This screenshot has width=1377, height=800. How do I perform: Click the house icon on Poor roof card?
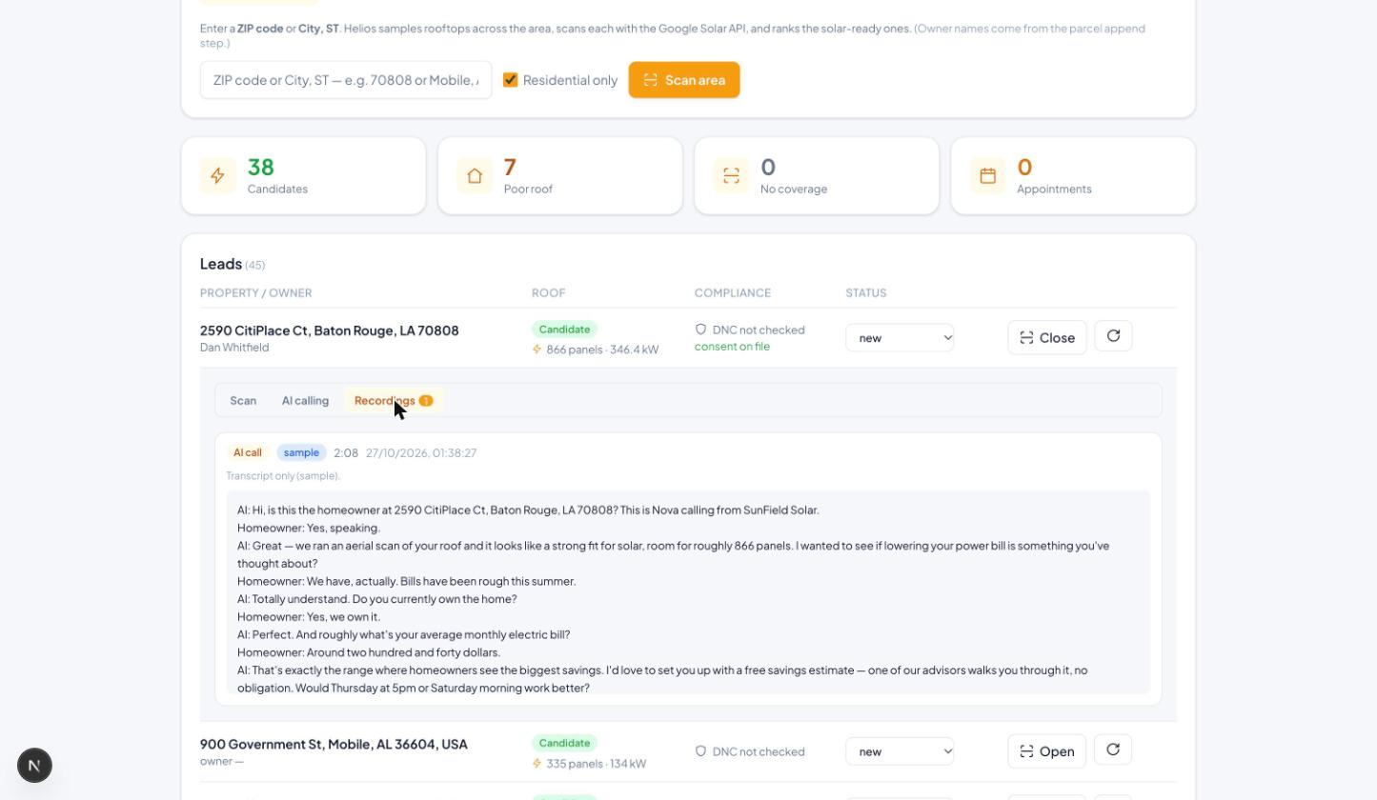point(475,175)
